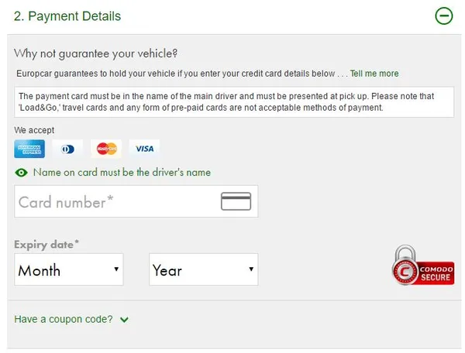
Task: Open the expiry Year dropdown
Action: coord(203,270)
